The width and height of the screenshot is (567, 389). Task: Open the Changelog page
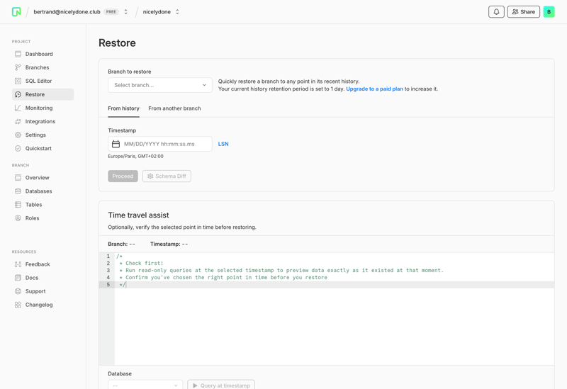[x=43, y=305]
